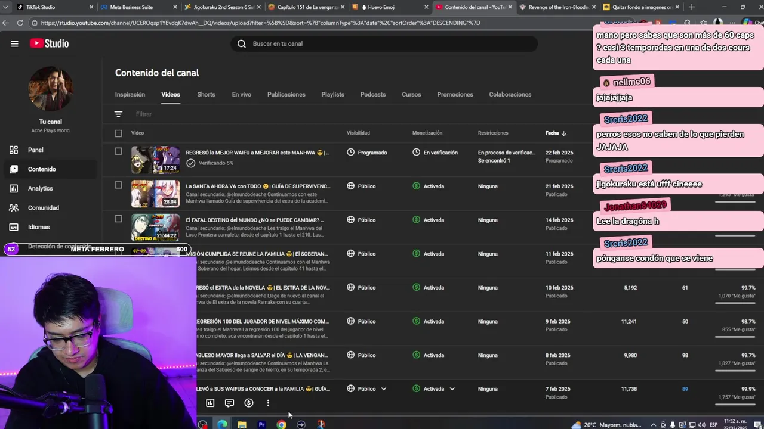
Task: Click the Idiomas translate icon in sidebar
Action: click(x=13, y=227)
